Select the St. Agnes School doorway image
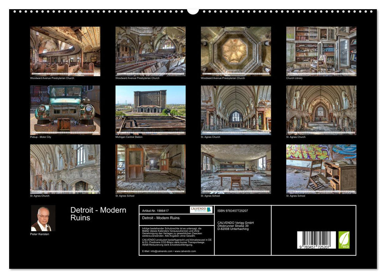Screen dimensions: 386x278 [150, 169]
